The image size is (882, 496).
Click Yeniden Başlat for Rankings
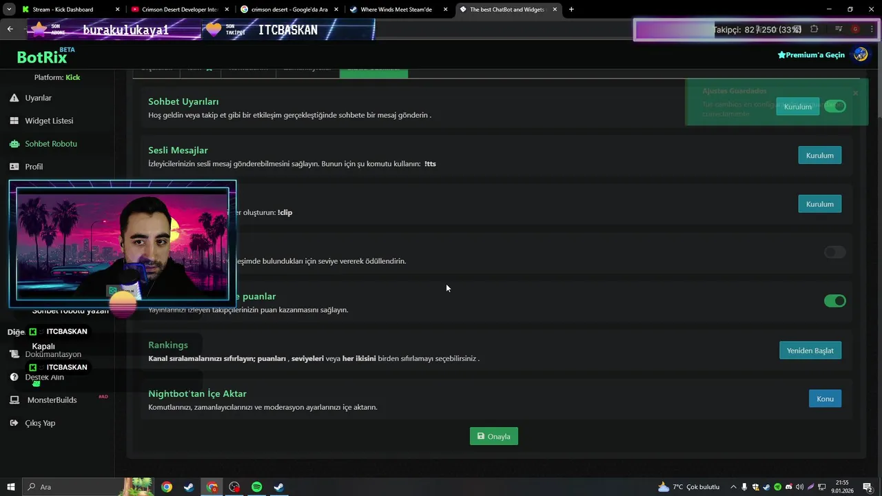(810, 351)
